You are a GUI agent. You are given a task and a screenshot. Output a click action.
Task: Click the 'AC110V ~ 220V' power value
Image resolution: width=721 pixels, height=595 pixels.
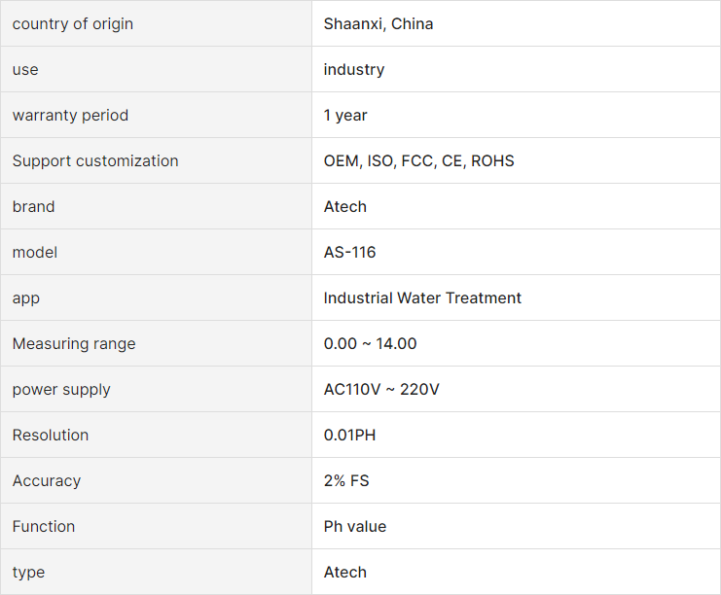coord(381,389)
